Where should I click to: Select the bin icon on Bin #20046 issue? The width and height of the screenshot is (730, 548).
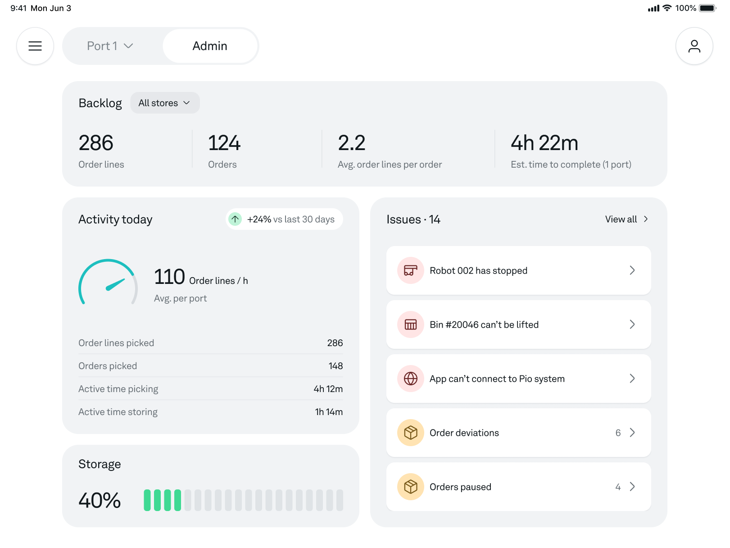coord(410,324)
